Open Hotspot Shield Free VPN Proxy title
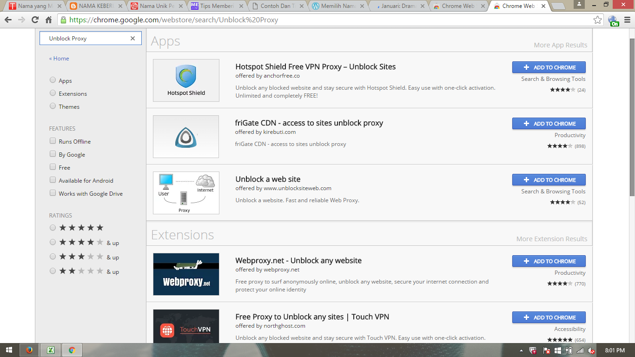635x357 pixels. pos(316,67)
